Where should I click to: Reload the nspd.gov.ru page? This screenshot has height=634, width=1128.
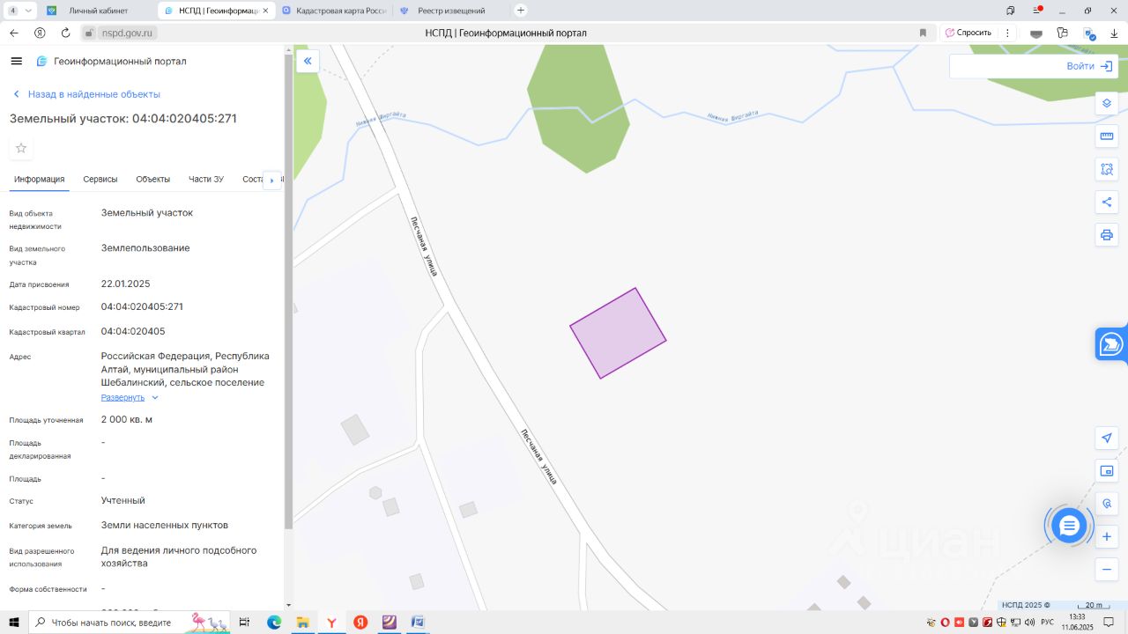(65, 33)
